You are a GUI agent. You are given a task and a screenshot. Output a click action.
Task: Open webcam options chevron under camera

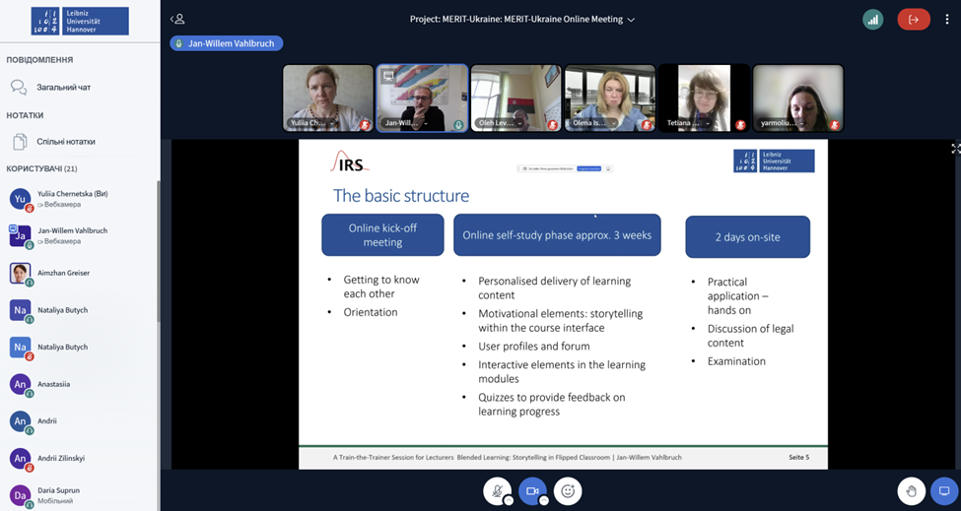pos(544,500)
